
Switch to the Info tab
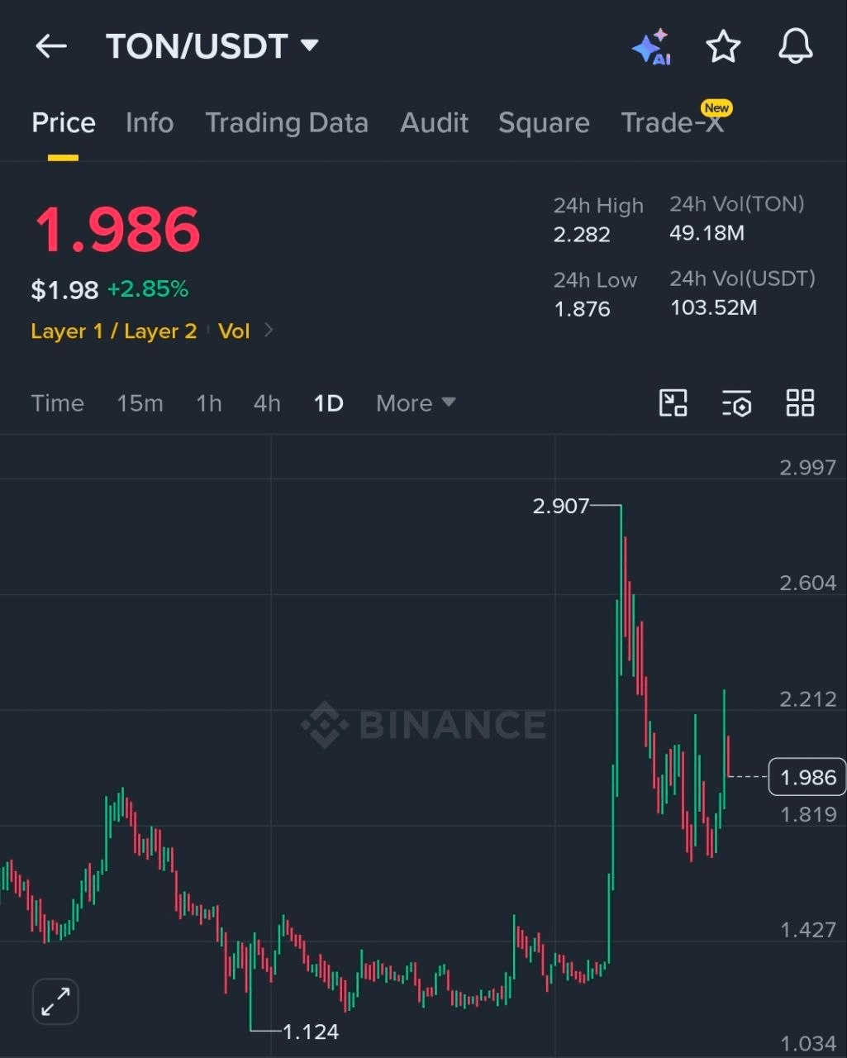click(150, 123)
